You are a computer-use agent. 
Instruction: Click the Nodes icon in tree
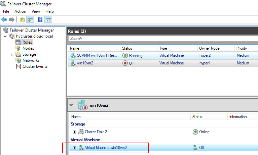18,48
